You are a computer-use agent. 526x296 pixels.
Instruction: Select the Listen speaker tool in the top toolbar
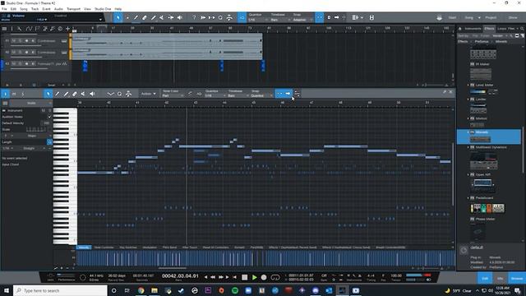tap(180, 17)
